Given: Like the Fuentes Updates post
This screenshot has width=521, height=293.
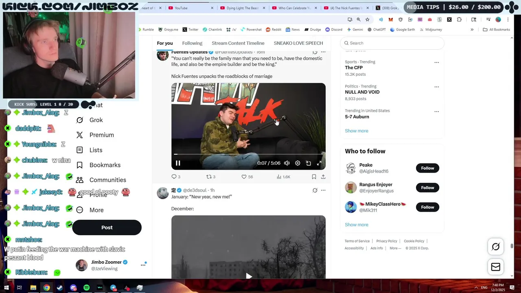Looking at the screenshot, I should click(247, 177).
